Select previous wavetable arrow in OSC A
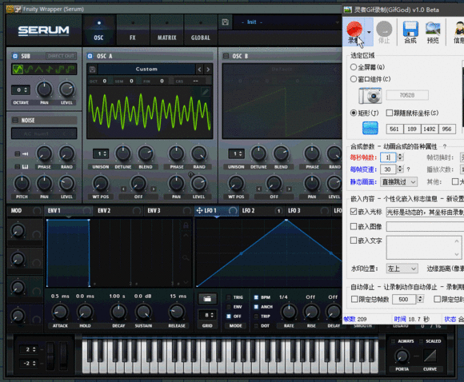This screenshot has width=464, height=382. (x=199, y=70)
